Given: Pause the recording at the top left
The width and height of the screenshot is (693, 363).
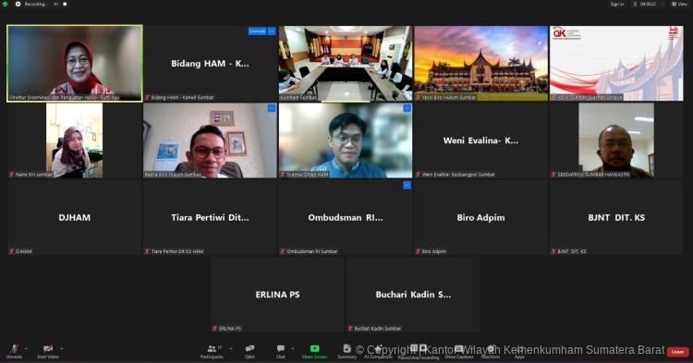Looking at the screenshot, I should point(56,4).
